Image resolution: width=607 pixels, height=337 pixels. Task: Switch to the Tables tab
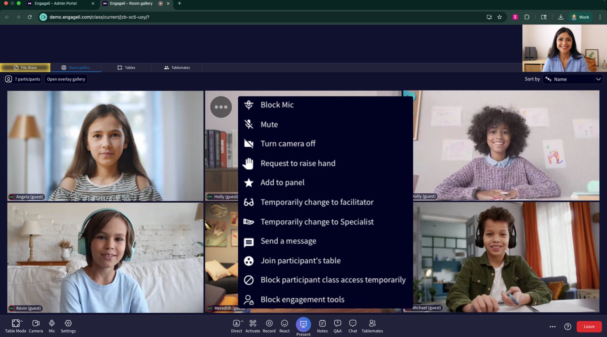[x=126, y=67]
